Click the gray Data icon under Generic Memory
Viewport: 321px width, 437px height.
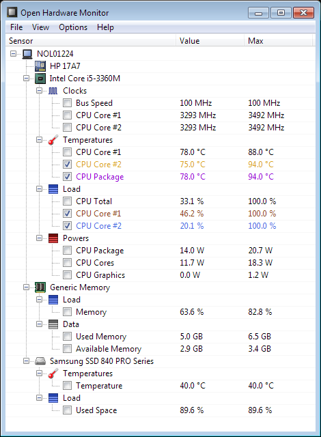53,324
